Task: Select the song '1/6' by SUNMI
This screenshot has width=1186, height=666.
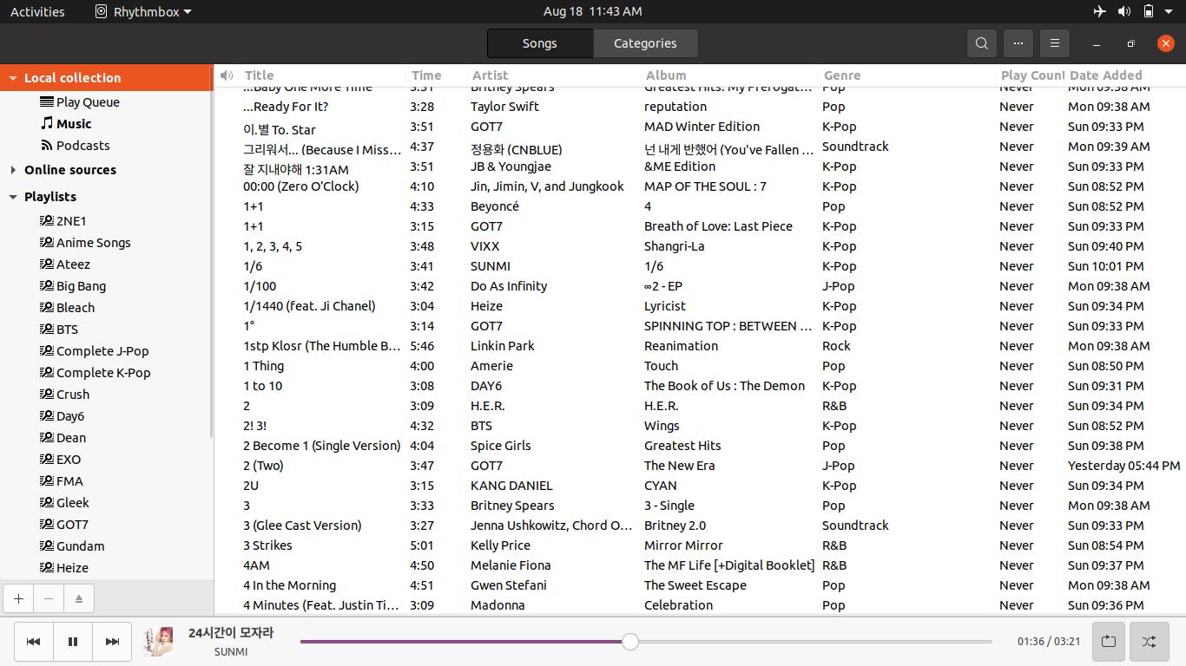Action: (254, 266)
